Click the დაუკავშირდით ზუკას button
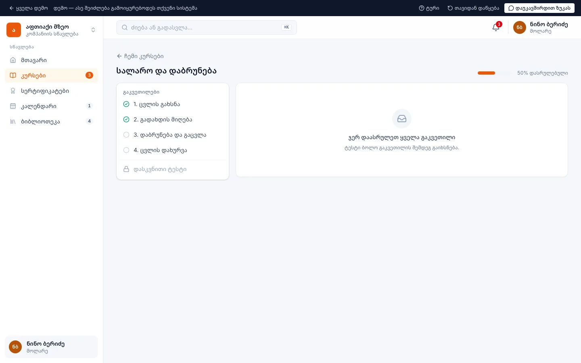Image resolution: width=581 pixels, height=363 pixels. [539, 8]
